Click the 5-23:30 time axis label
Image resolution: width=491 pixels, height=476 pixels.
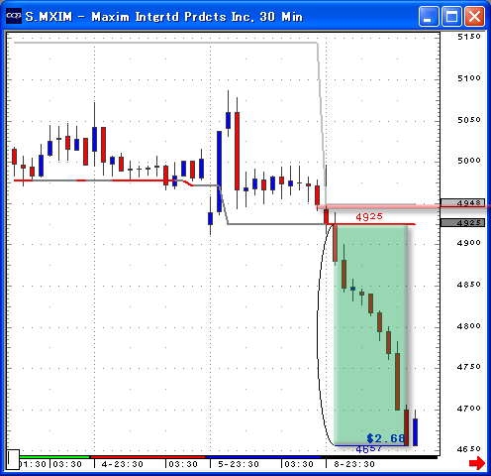[239, 464]
